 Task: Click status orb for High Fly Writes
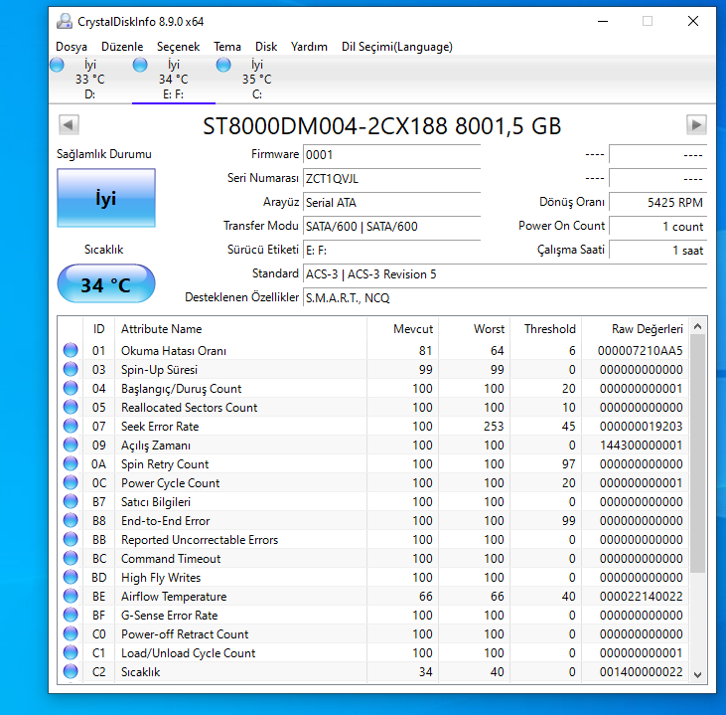tap(71, 578)
